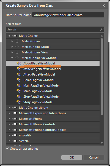The image size is (110, 166).
Task: Click the scroll up arrow of class list
Action: tap(102, 36)
